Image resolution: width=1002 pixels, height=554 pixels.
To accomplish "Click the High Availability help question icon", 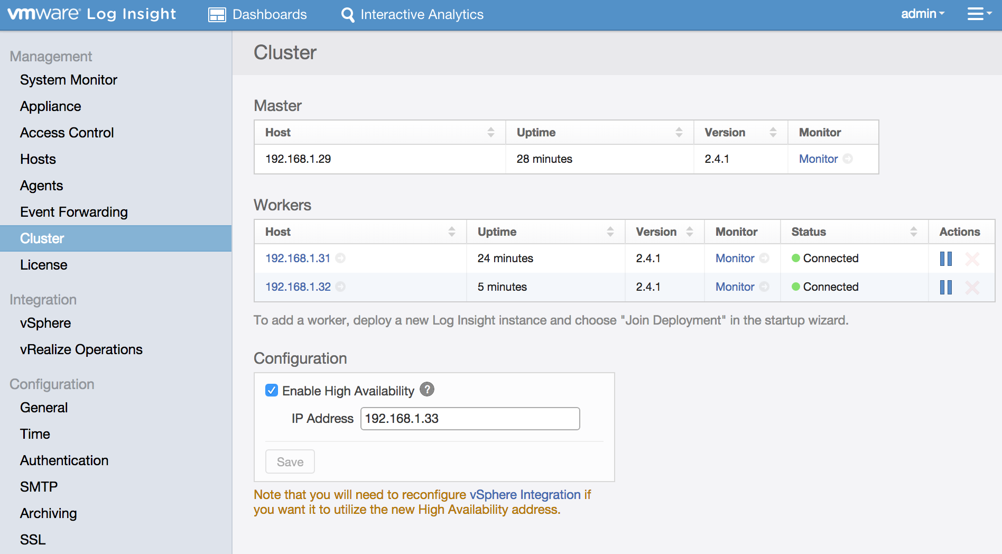I will (x=427, y=390).
